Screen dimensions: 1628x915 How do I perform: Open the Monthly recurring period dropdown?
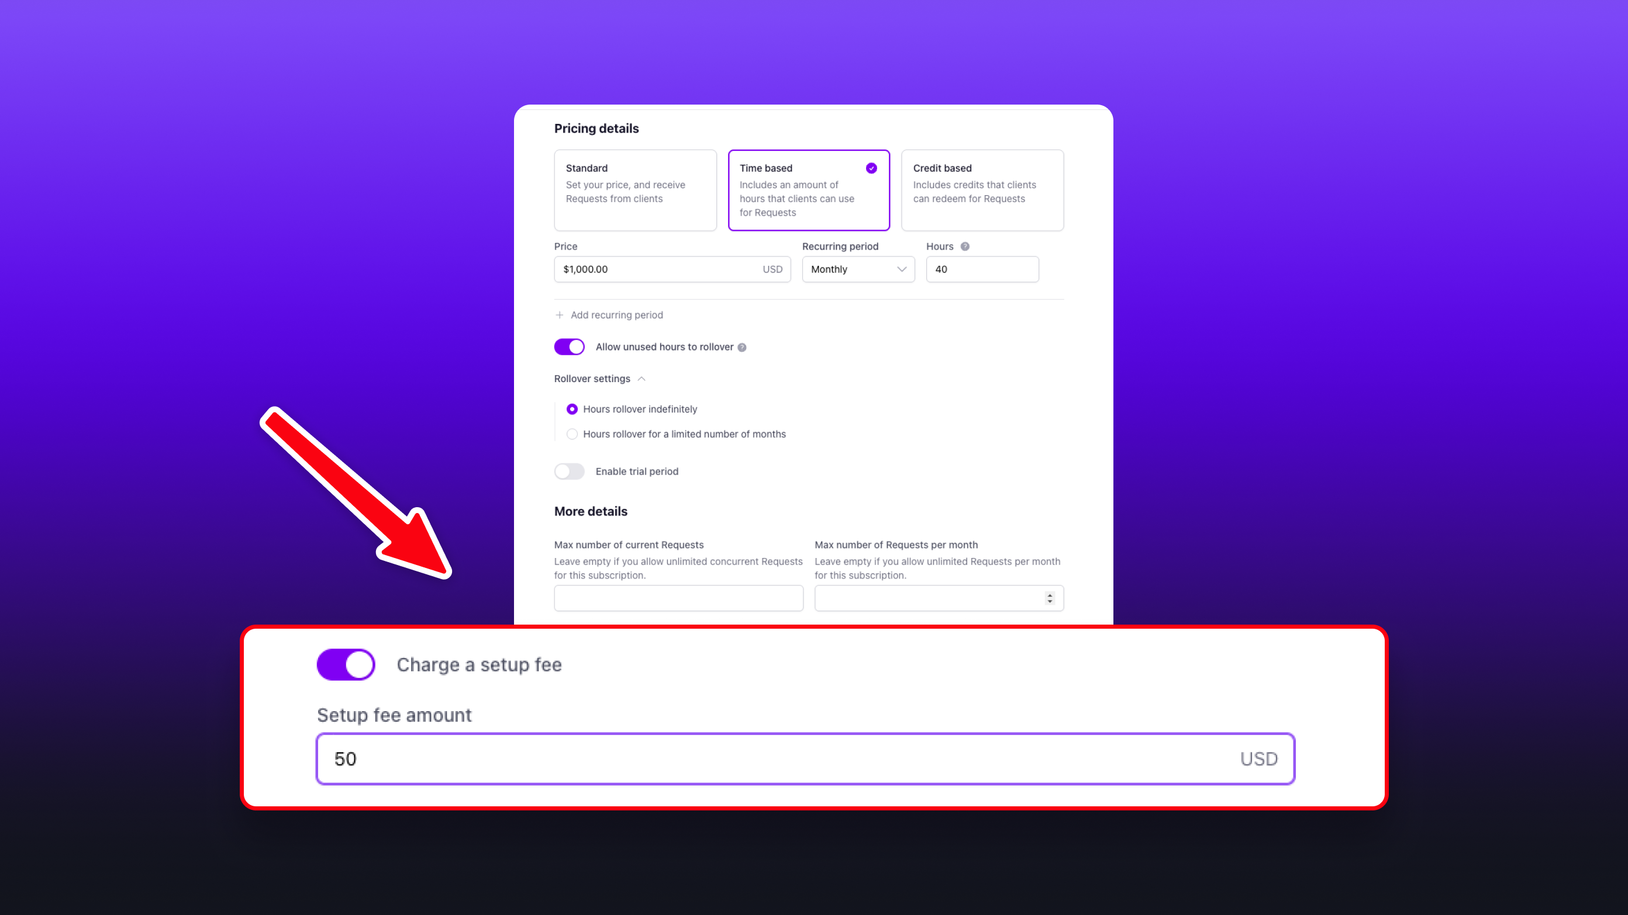click(x=858, y=269)
